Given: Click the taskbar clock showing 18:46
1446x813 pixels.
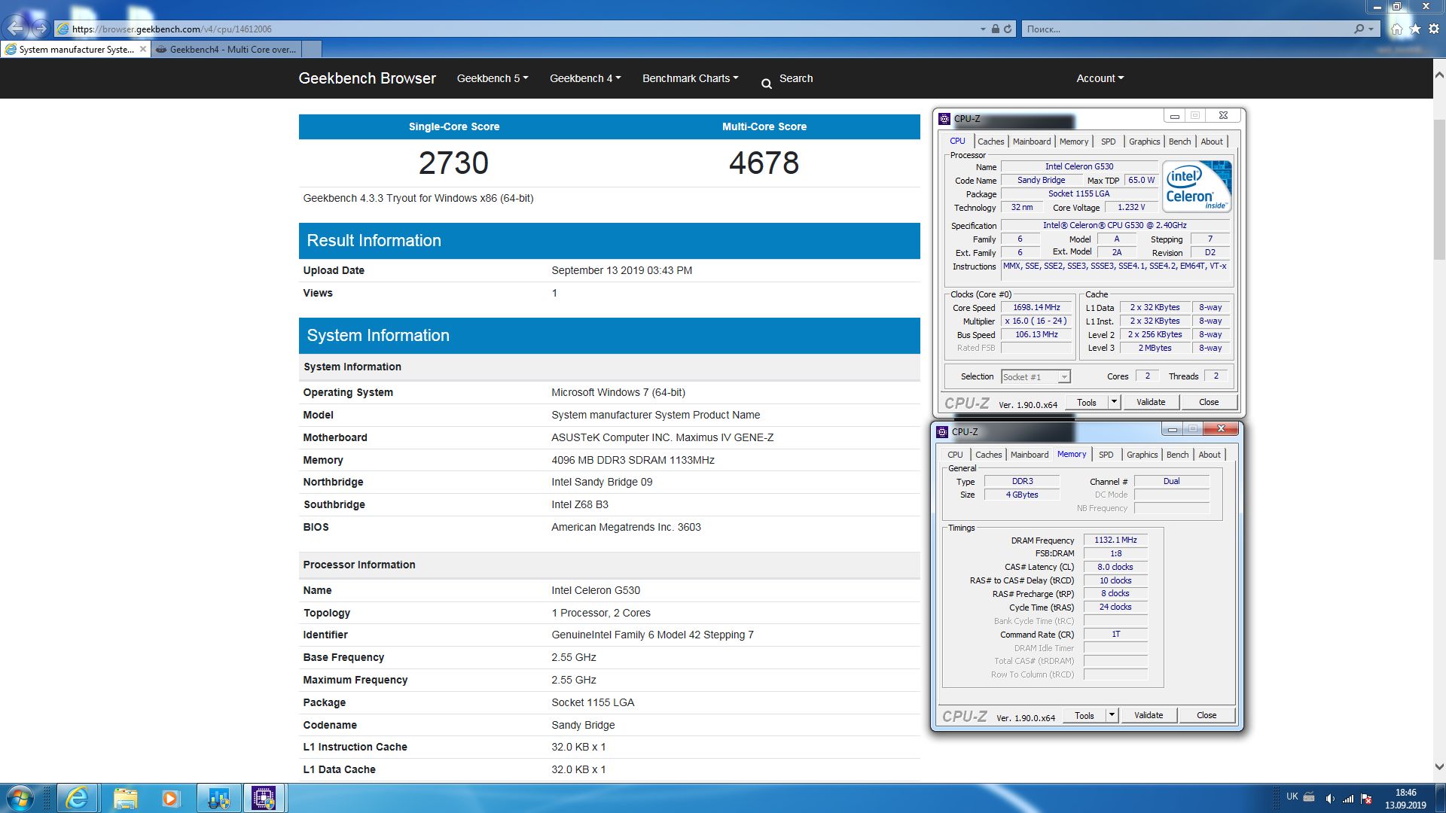Looking at the screenshot, I should click(x=1405, y=792).
